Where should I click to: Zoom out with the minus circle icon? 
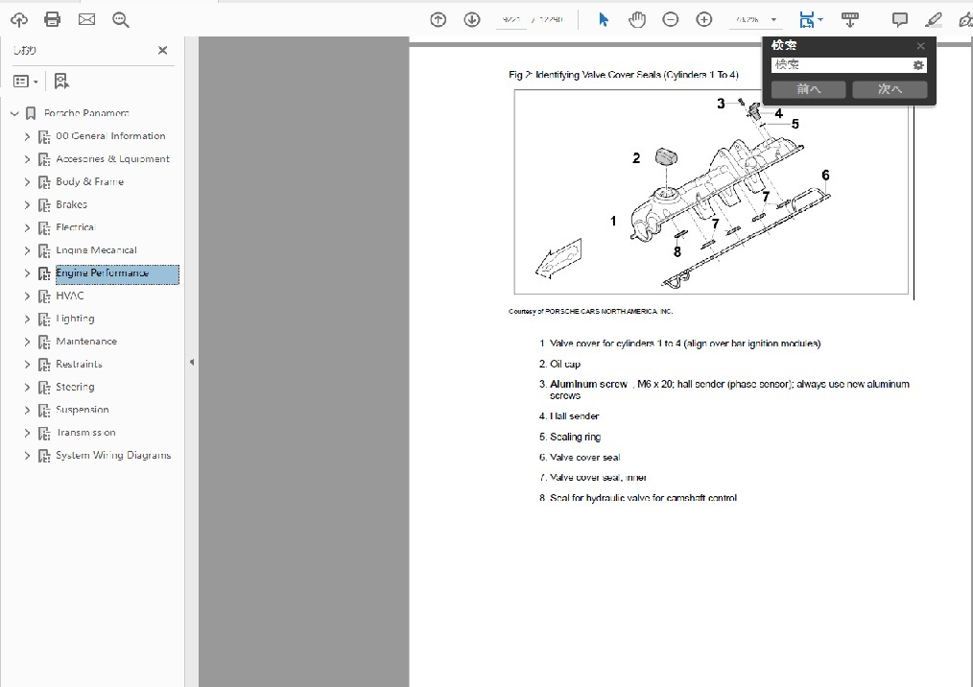click(671, 19)
